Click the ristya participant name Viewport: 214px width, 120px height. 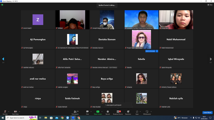[38, 98]
